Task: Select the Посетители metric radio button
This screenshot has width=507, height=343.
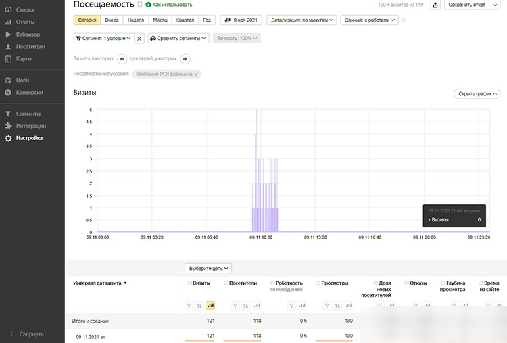Action: coord(226,283)
